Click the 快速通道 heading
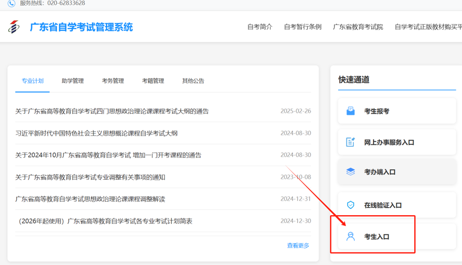The width and height of the screenshot is (462, 265). click(354, 79)
